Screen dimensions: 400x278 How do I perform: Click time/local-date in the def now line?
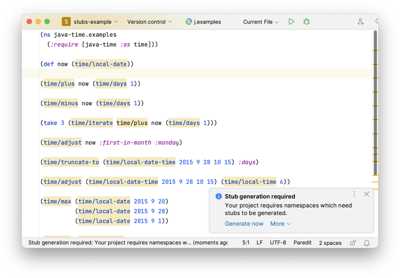click(x=100, y=64)
